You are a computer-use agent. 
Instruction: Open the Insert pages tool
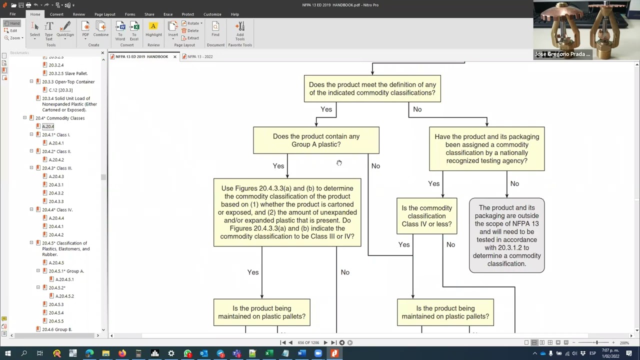[x=173, y=31]
